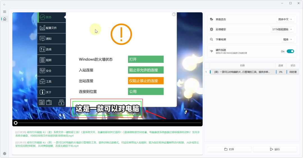The image size is (303, 158).
Task: Click the 打开 open file button
Action: click(229, 149)
